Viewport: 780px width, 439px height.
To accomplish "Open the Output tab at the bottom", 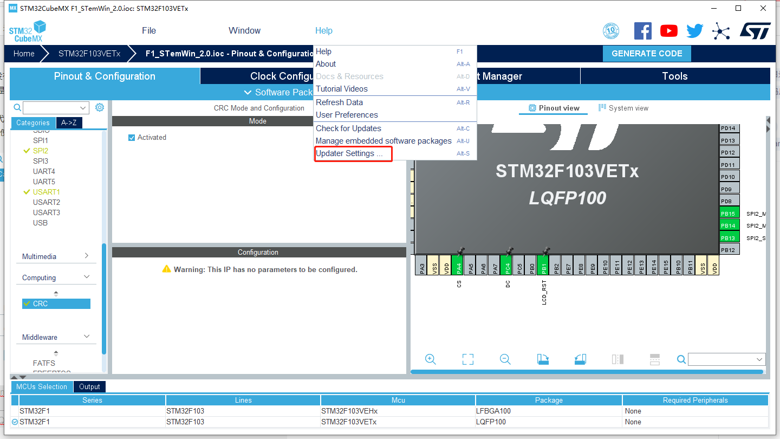I will pyautogui.click(x=89, y=386).
